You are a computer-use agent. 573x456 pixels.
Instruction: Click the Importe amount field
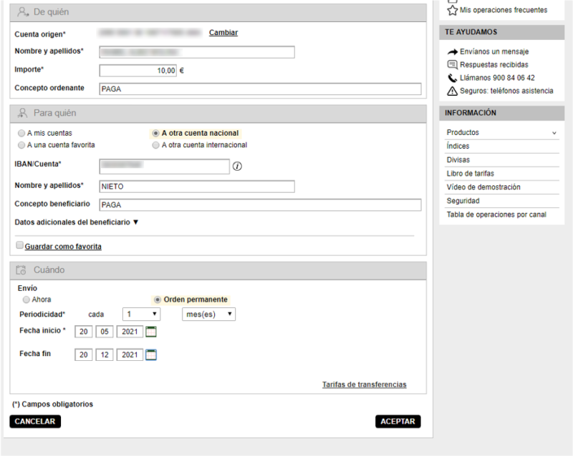(x=138, y=71)
